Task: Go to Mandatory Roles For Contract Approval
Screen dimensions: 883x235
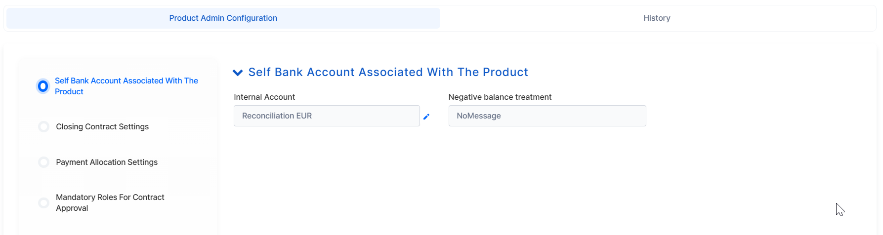Action: point(110,203)
